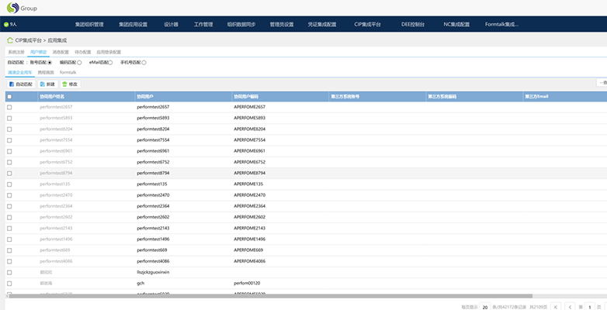Click the 自动匹配 toolbar button icon
The height and width of the screenshot is (310, 607).
(x=12, y=84)
